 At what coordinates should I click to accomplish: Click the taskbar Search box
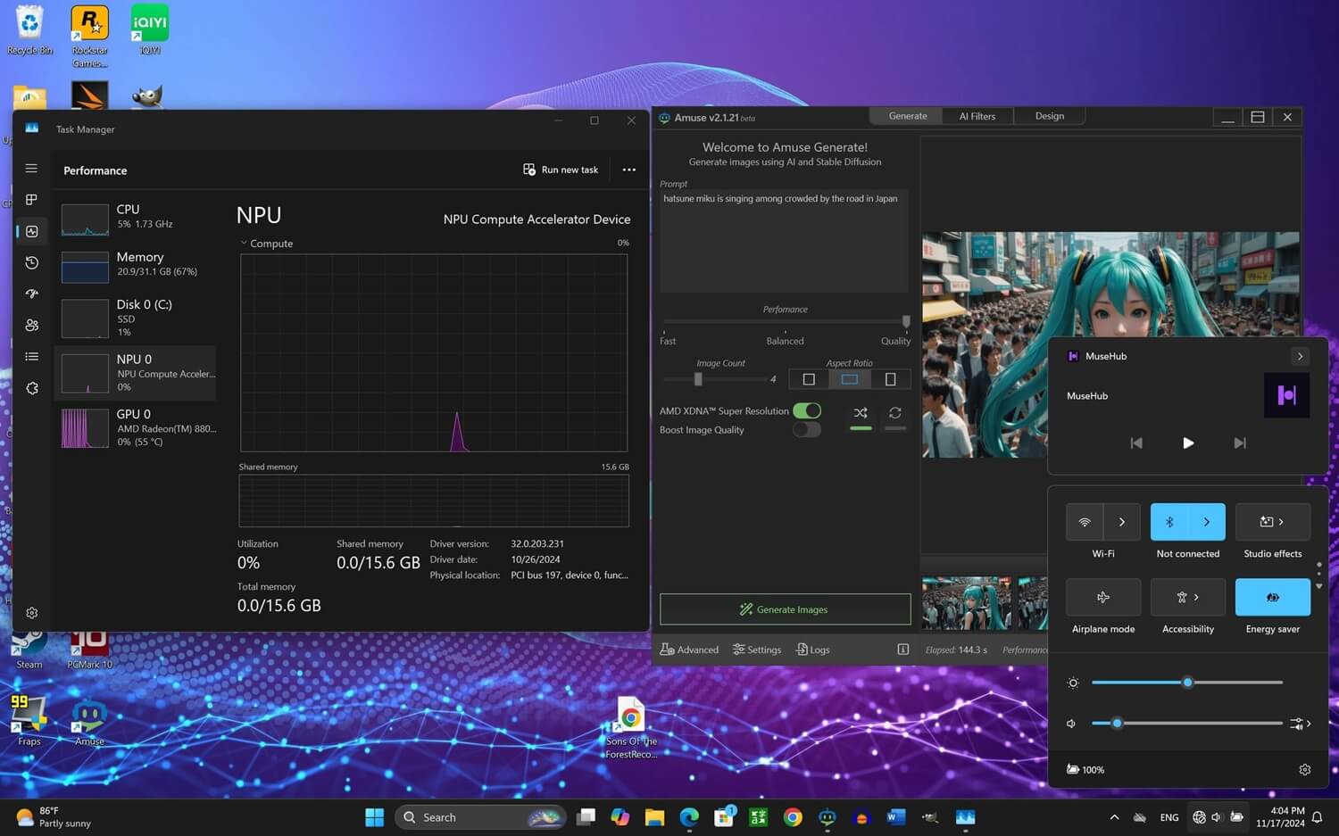[x=480, y=817]
